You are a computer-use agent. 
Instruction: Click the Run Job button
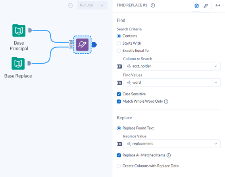pos(86,6)
